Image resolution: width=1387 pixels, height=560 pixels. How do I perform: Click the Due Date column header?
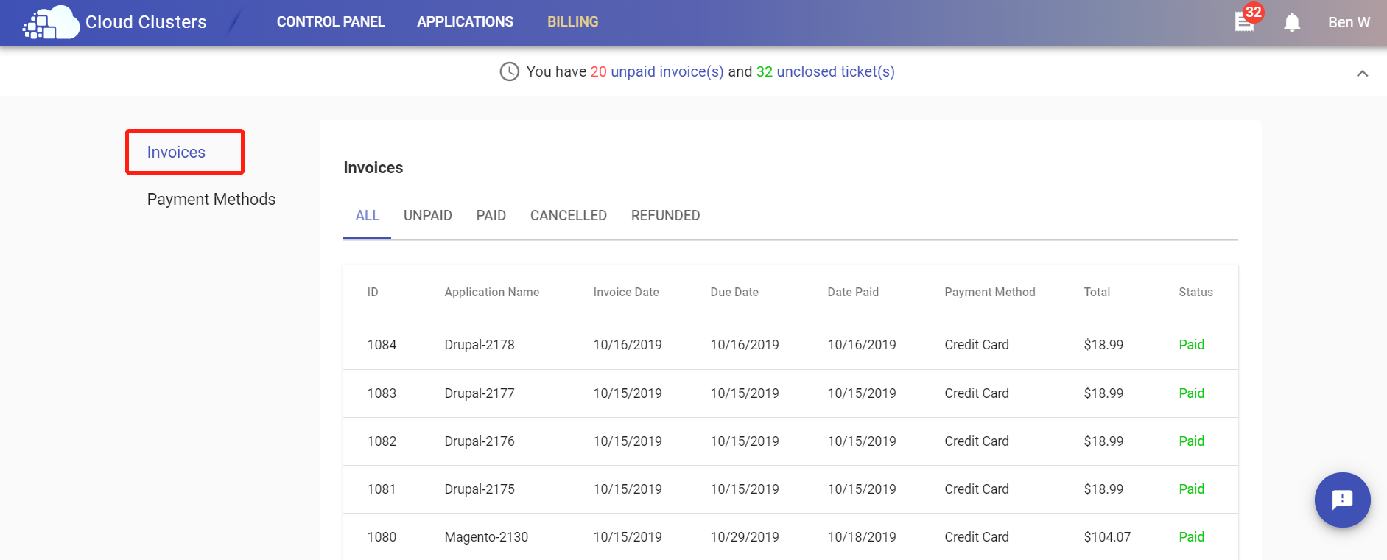tap(734, 293)
